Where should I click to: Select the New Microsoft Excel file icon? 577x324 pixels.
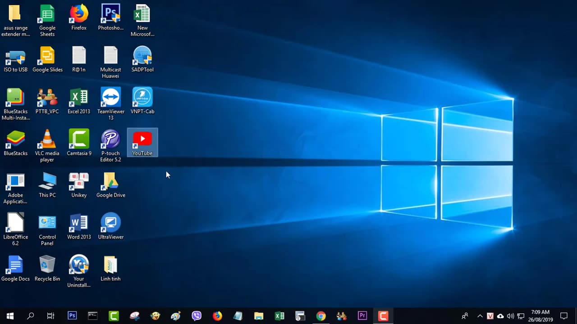click(x=142, y=21)
